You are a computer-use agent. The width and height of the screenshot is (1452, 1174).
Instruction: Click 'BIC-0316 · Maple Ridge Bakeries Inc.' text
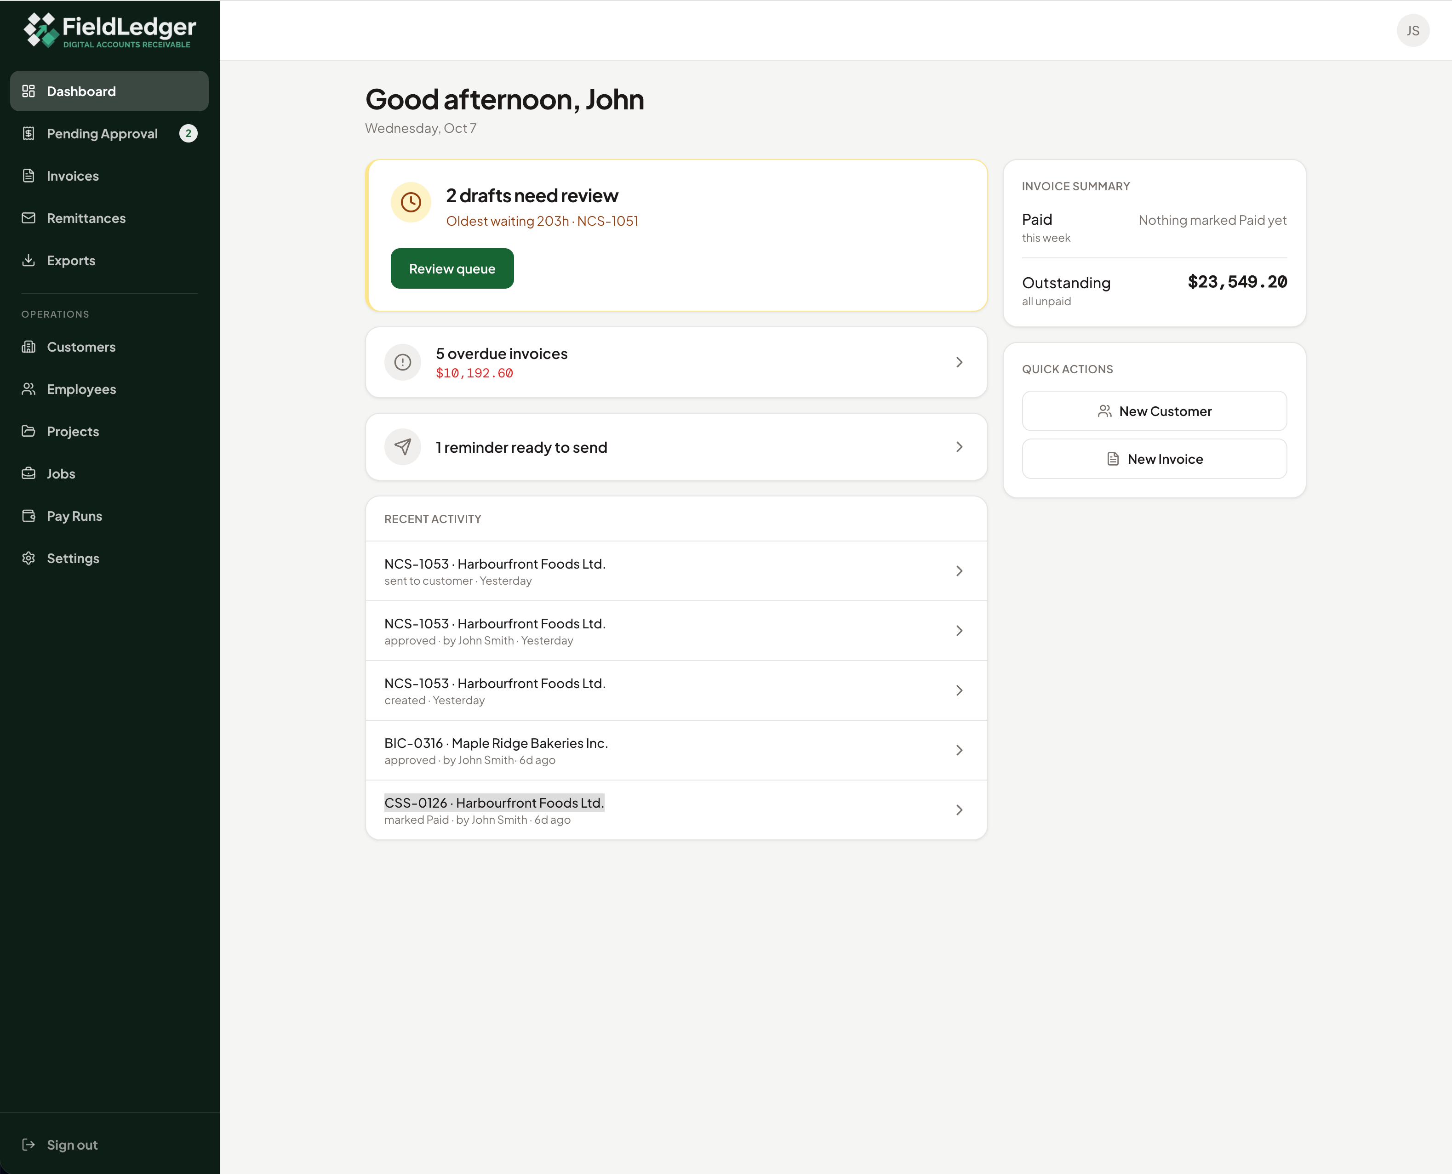[496, 743]
